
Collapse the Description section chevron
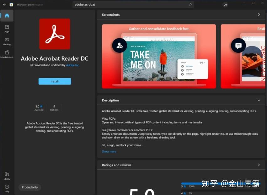[259, 100]
